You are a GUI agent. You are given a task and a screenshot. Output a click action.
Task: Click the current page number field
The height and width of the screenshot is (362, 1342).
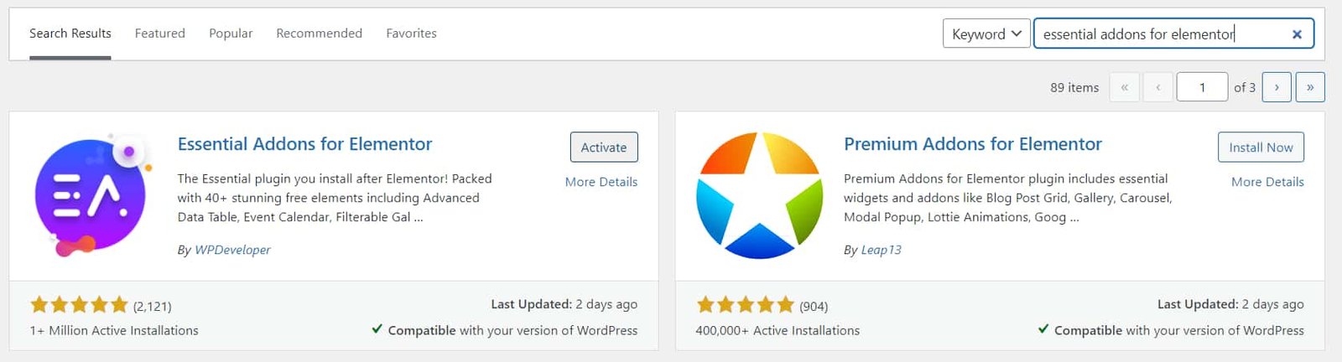point(1202,87)
